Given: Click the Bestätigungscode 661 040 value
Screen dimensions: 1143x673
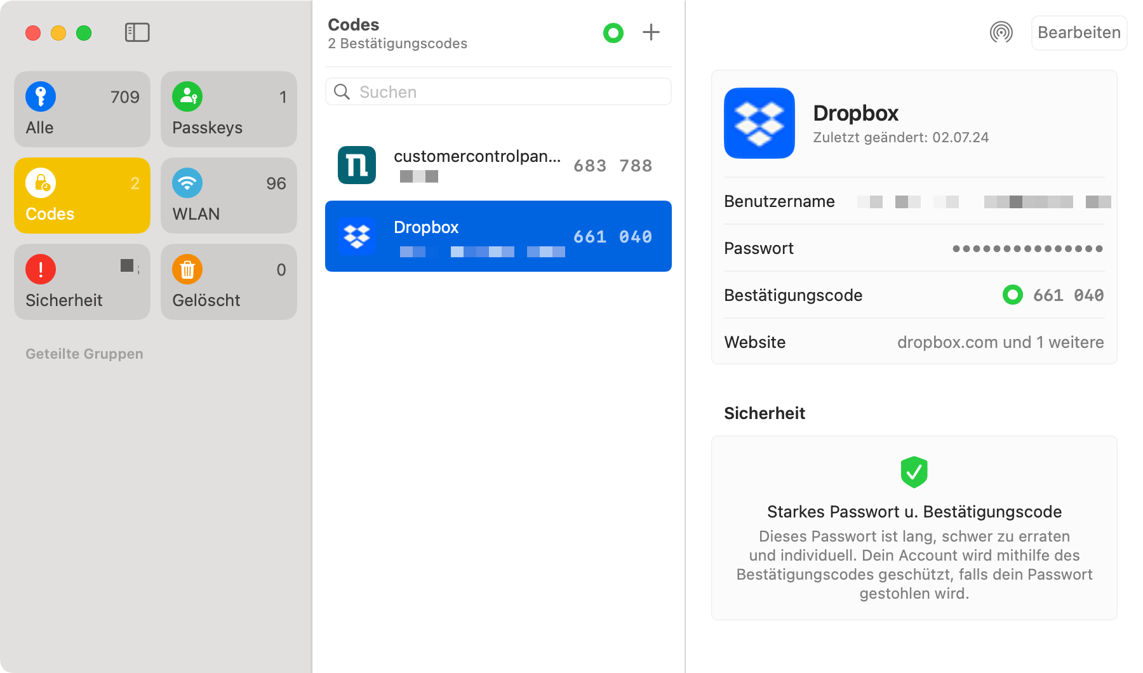Looking at the screenshot, I should pyautogui.click(x=1068, y=295).
